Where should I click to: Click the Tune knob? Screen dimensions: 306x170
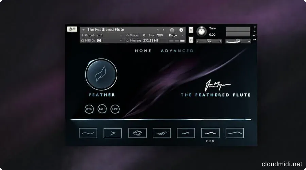coord(201,31)
